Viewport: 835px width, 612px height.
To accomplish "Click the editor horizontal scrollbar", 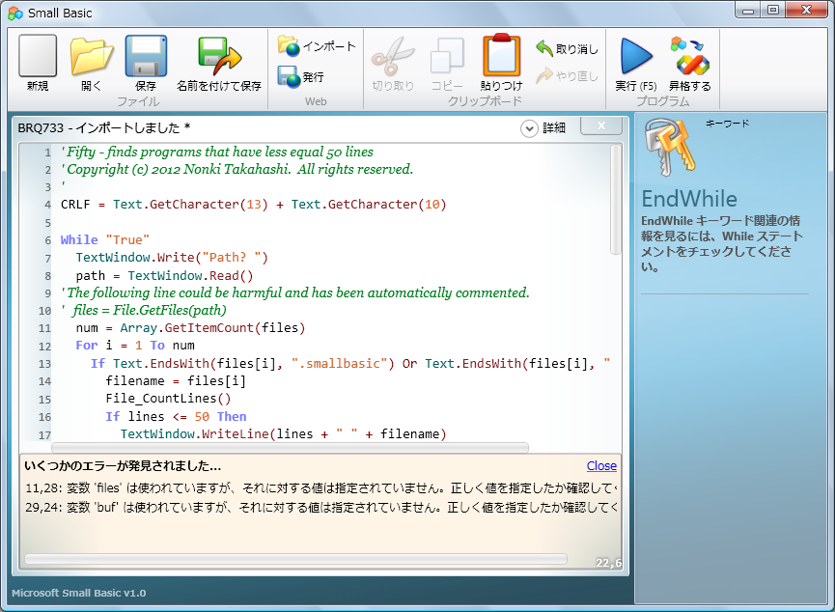I will [x=291, y=447].
